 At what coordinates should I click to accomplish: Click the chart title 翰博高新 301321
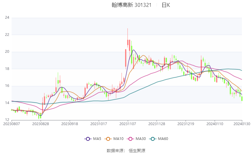click(131, 5)
